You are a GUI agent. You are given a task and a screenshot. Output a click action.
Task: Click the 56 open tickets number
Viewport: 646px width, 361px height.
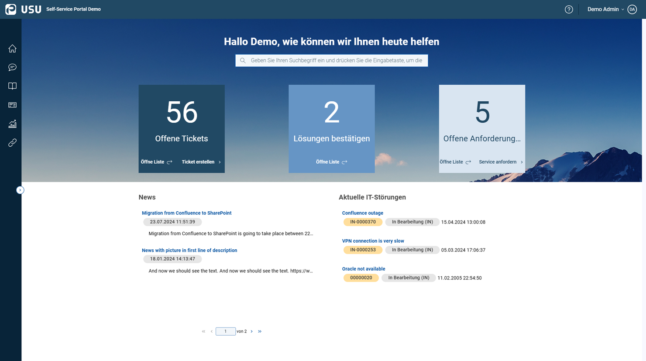pyautogui.click(x=182, y=113)
